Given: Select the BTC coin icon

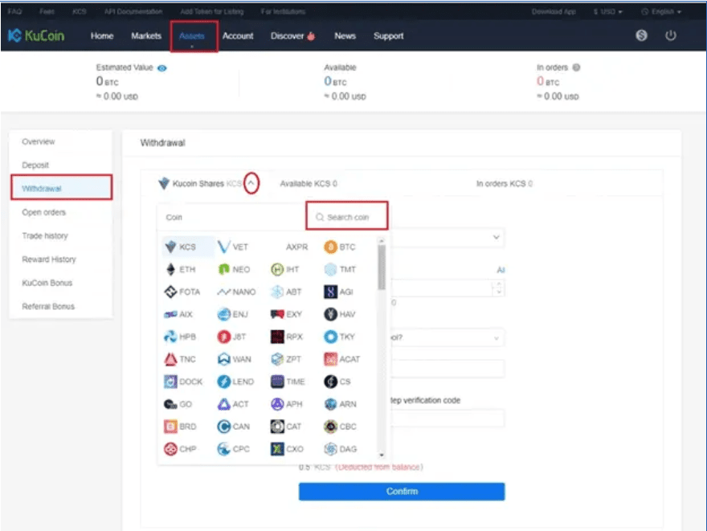Looking at the screenshot, I should pyautogui.click(x=330, y=247).
